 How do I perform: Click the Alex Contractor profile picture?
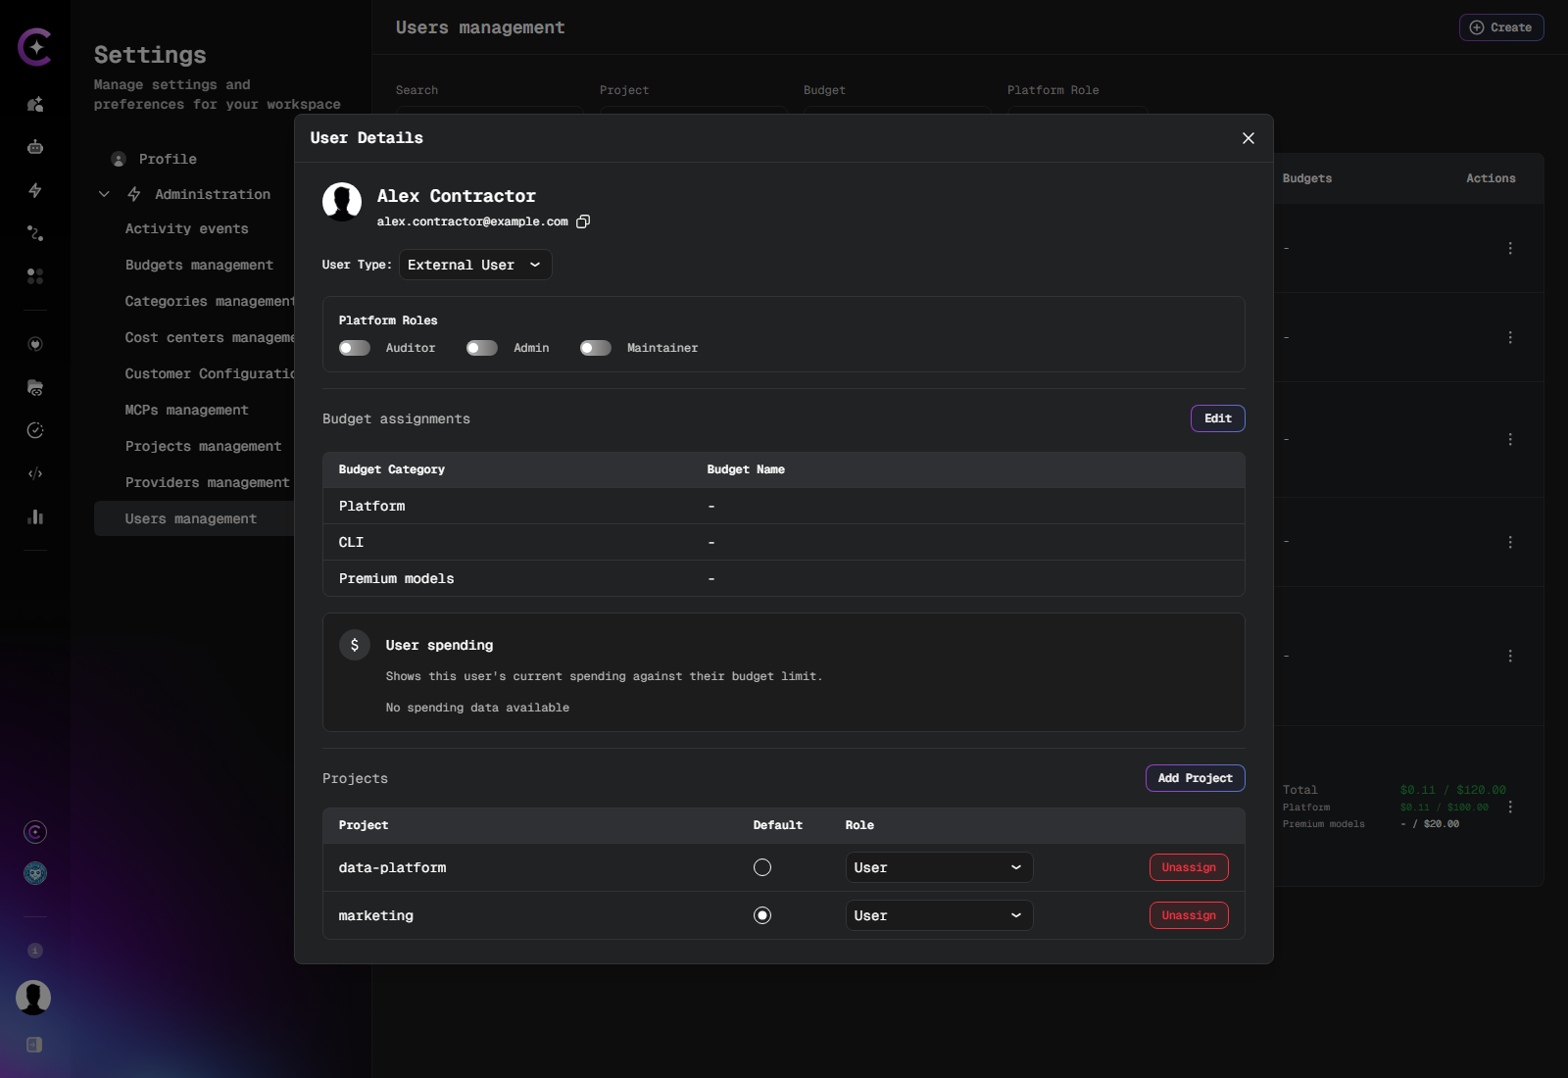coord(342,202)
